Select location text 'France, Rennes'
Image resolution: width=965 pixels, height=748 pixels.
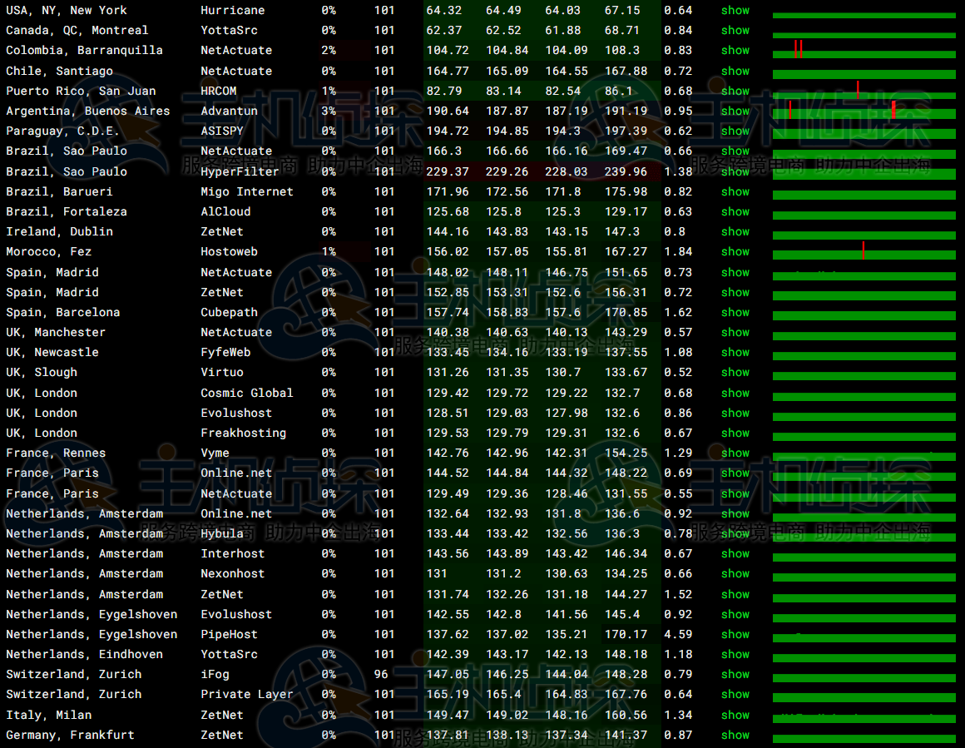coord(56,453)
